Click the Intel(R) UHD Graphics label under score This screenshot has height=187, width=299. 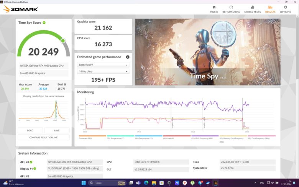tap(43, 73)
